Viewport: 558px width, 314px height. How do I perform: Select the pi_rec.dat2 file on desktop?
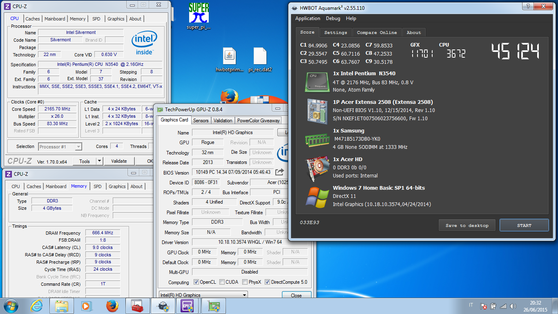coord(260,56)
